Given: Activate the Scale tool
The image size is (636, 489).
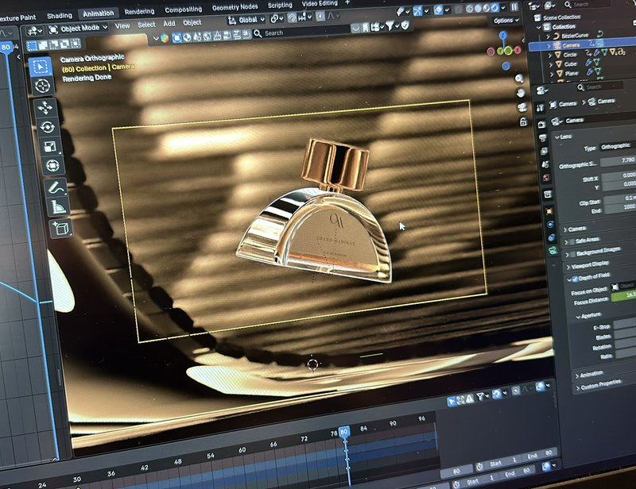Looking at the screenshot, I should (x=50, y=147).
